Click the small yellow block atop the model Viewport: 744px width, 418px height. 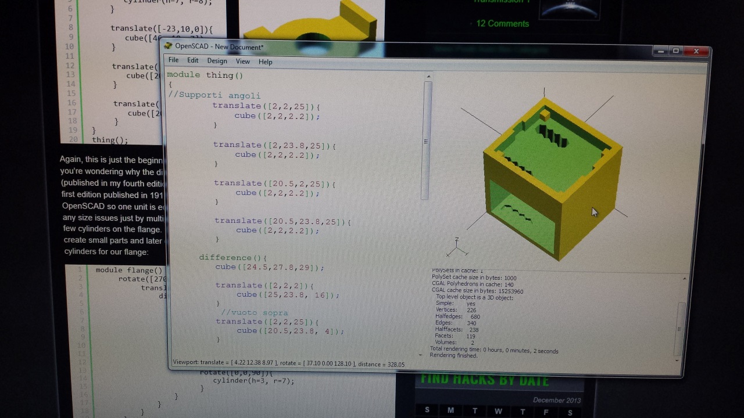545,116
